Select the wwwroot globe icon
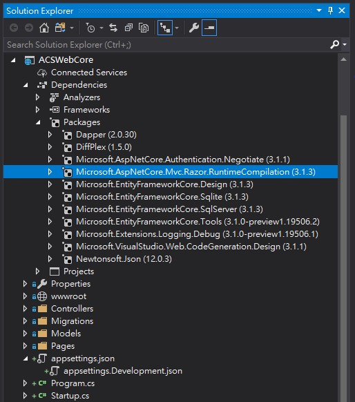The height and width of the screenshot is (402, 355). click(x=42, y=296)
